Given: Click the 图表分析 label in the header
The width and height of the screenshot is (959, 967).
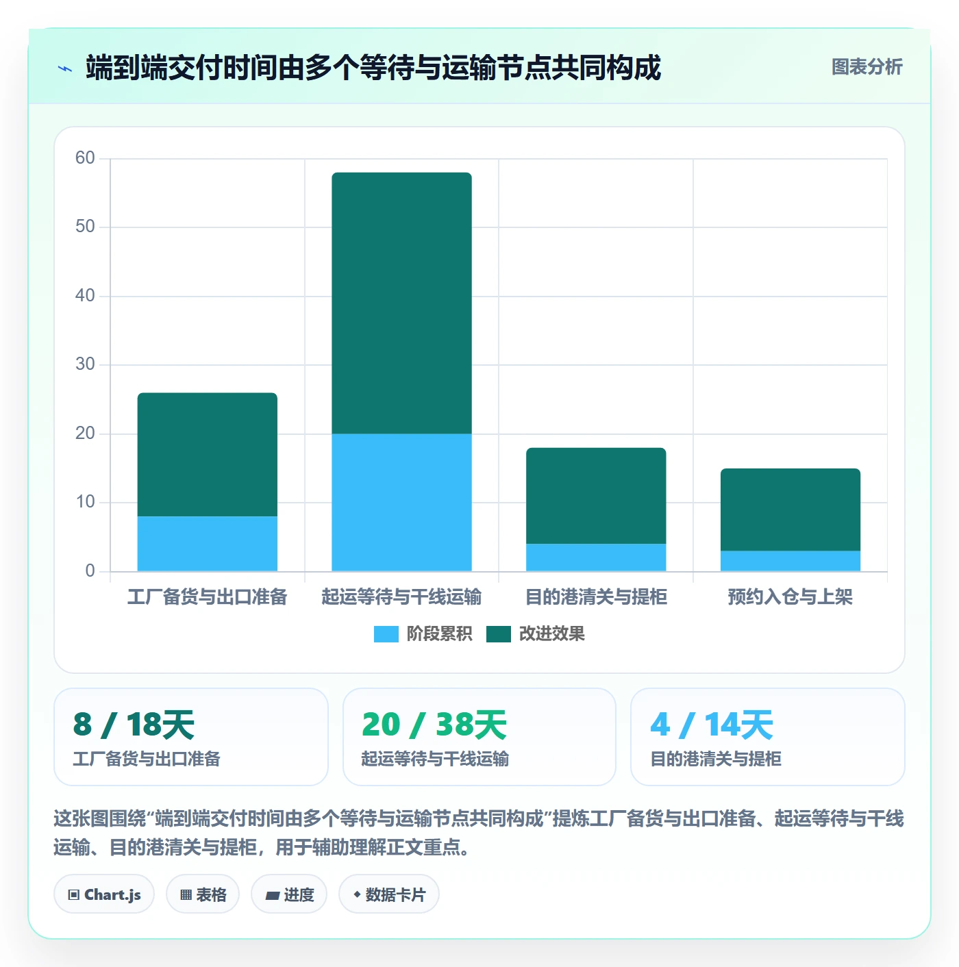Looking at the screenshot, I should tap(867, 67).
